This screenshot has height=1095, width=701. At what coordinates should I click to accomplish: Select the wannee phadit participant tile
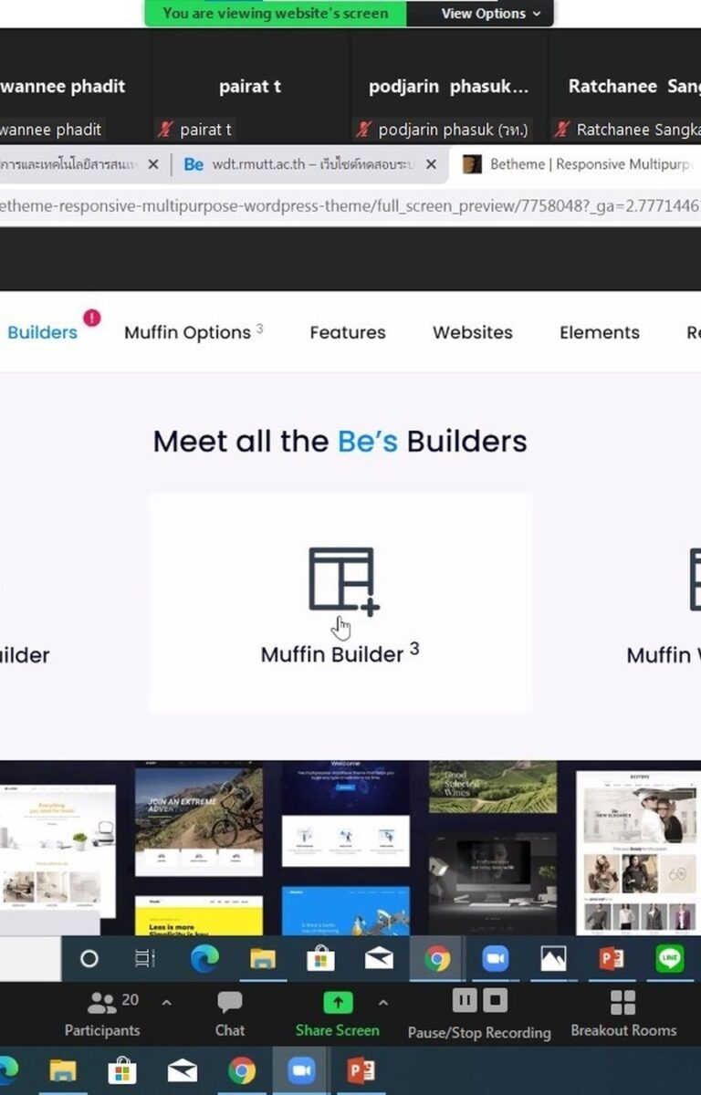75,86
